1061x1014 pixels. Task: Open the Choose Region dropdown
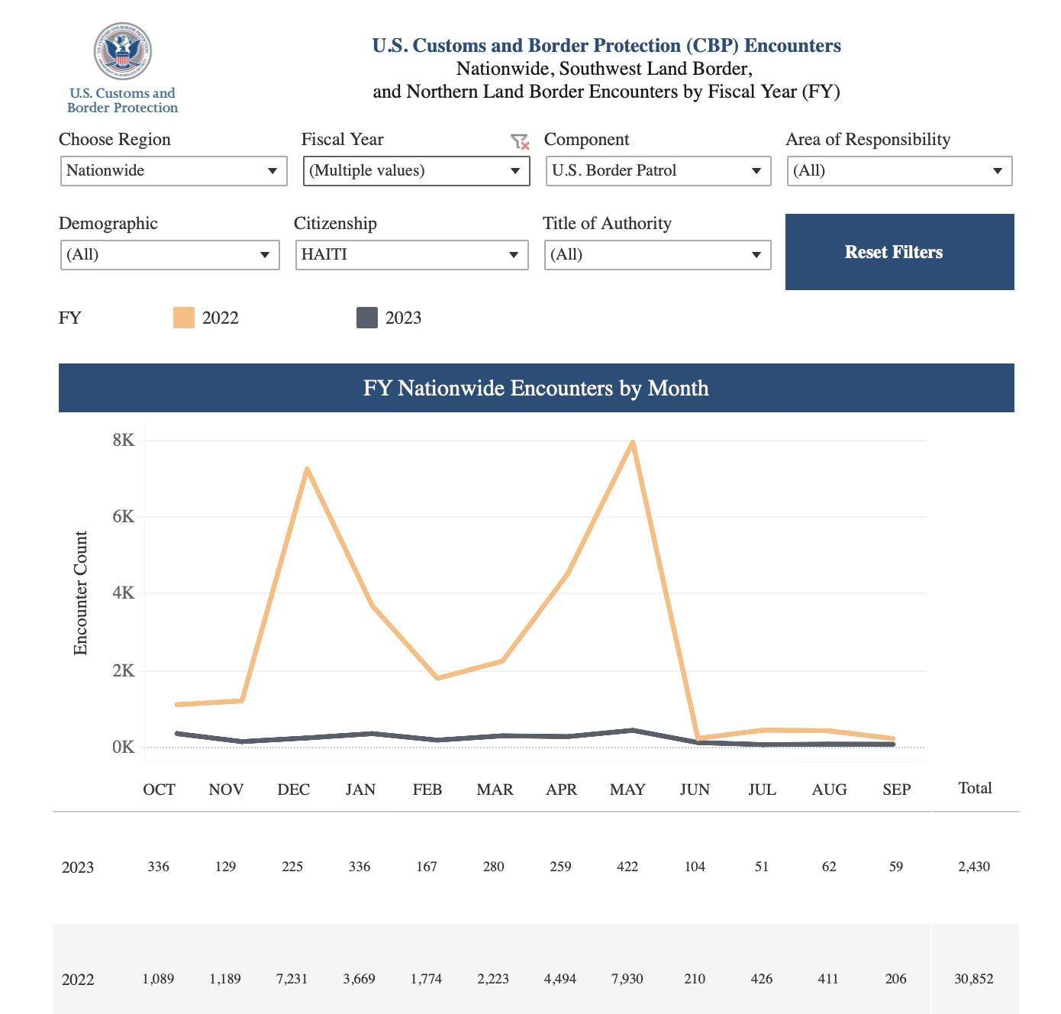[174, 171]
